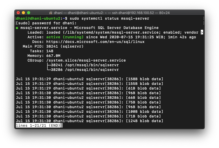
Task: Click the pager status 'lines 1-21/21 (END)'
Action: click(38, 125)
